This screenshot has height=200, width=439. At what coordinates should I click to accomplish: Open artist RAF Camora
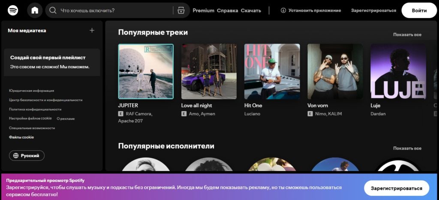click(139, 114)
